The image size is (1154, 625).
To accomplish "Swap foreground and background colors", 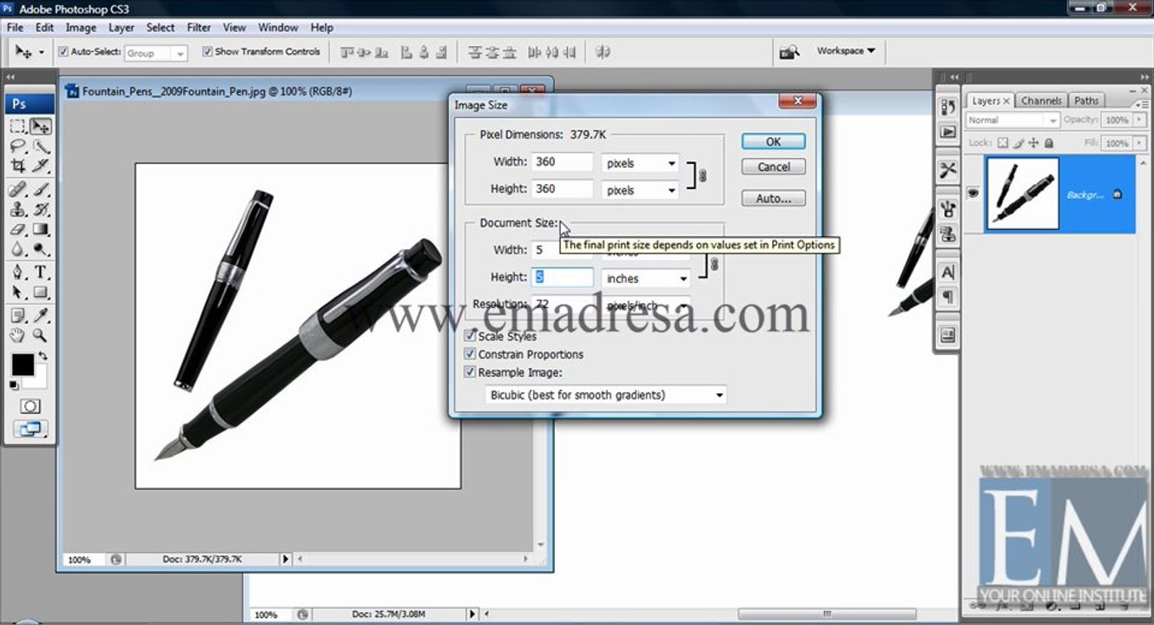I will [43, 356].
